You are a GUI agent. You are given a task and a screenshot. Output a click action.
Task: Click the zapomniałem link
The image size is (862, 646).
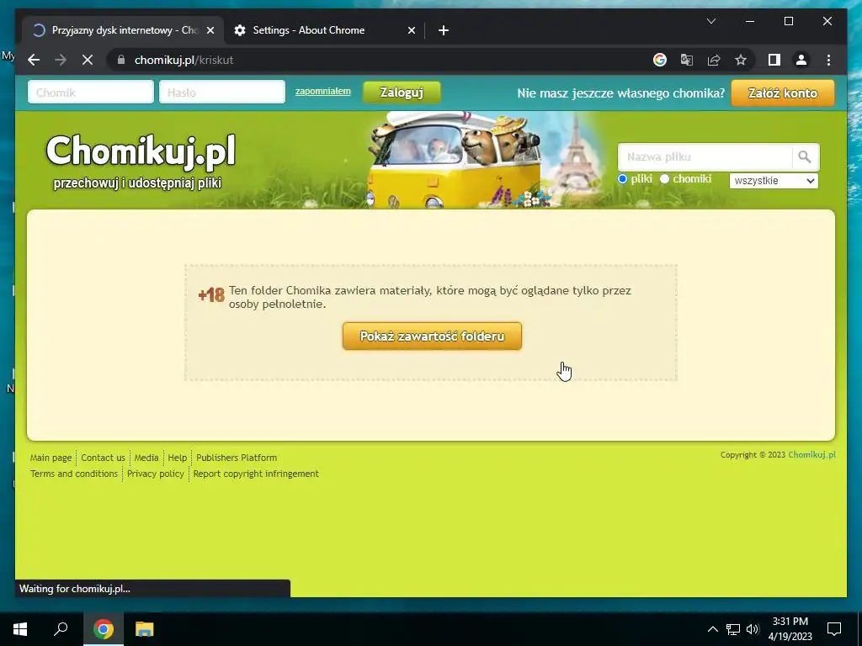click(322, 91)
